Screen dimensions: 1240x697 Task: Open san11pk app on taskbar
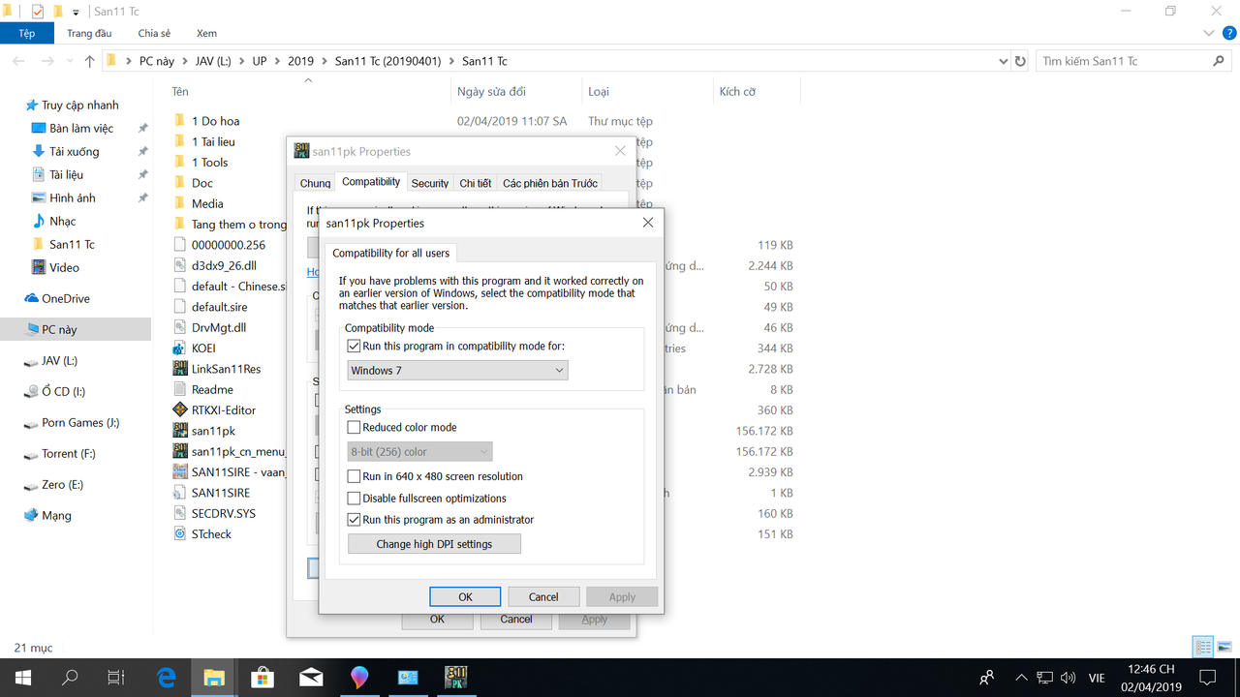(456, 678)
